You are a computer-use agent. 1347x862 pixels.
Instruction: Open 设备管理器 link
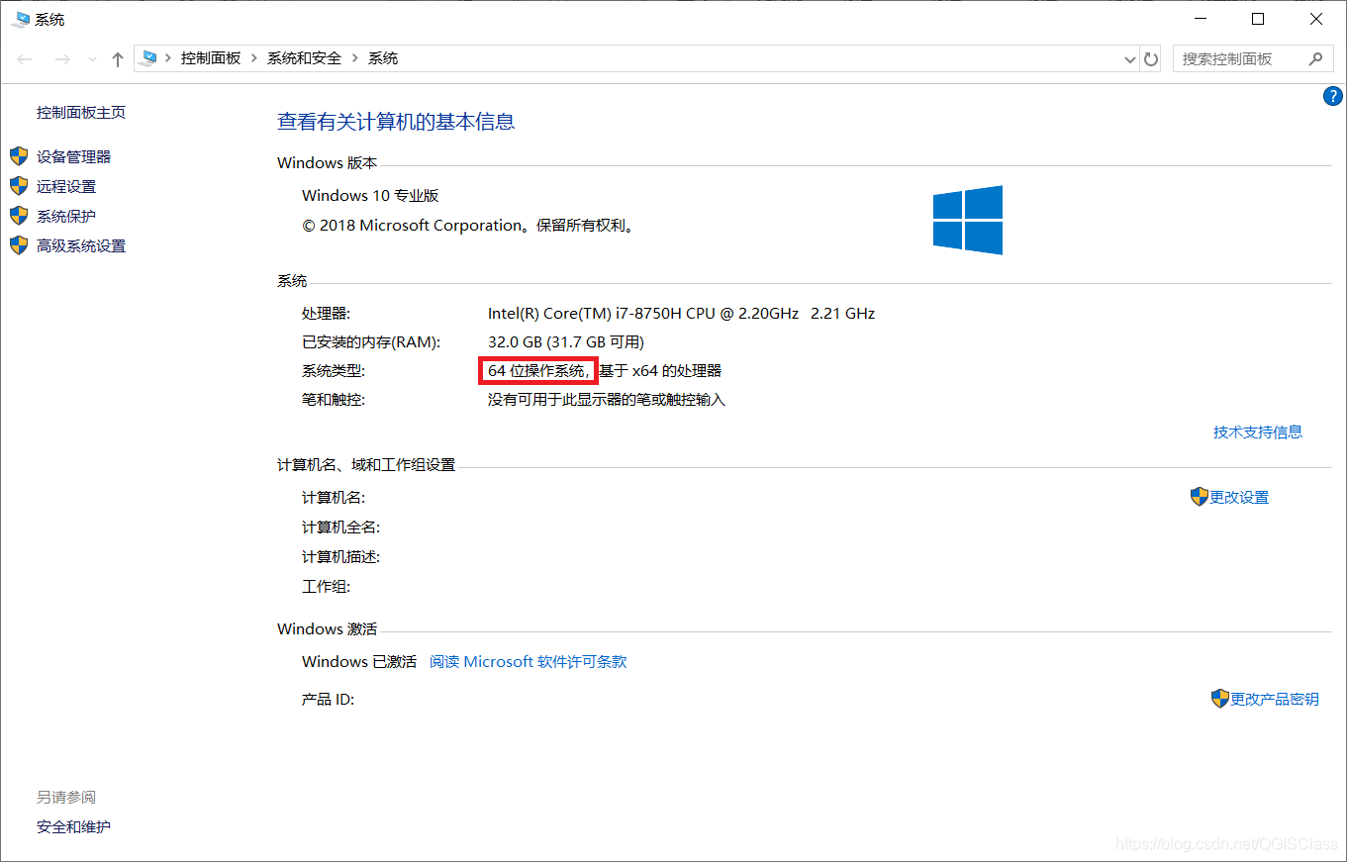click(x=73, y=156)
